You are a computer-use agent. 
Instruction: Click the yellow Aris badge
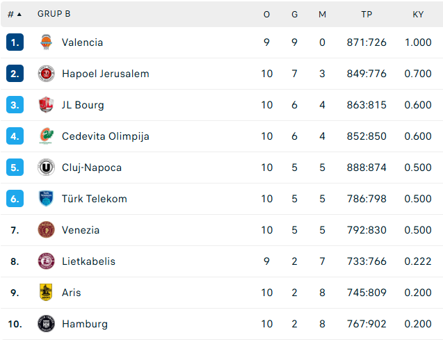pos(46,292)
